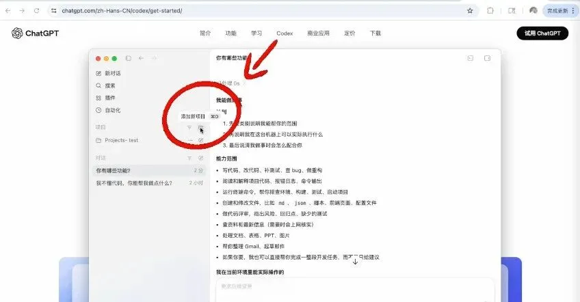Bookmark this page with the star icon
This screenshot has width=580, height=302.
pos(470,11)
